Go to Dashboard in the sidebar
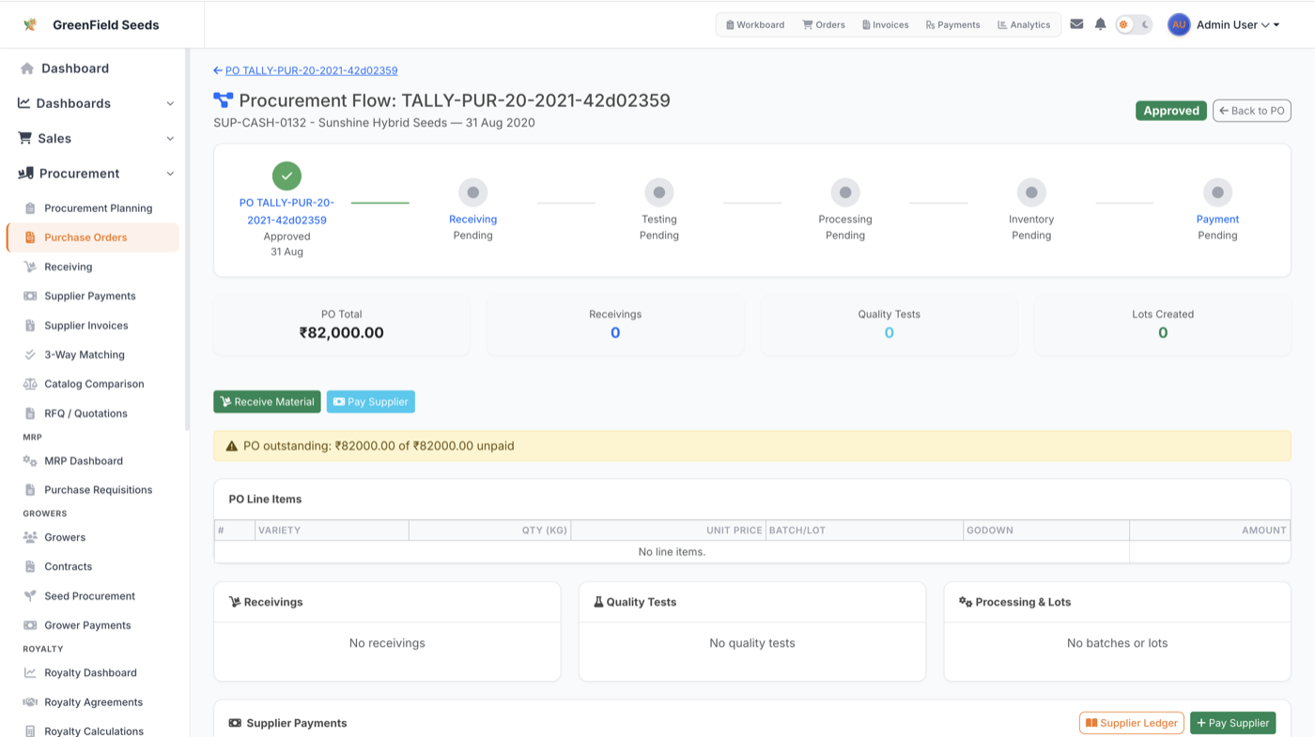 tap(75, 69)
